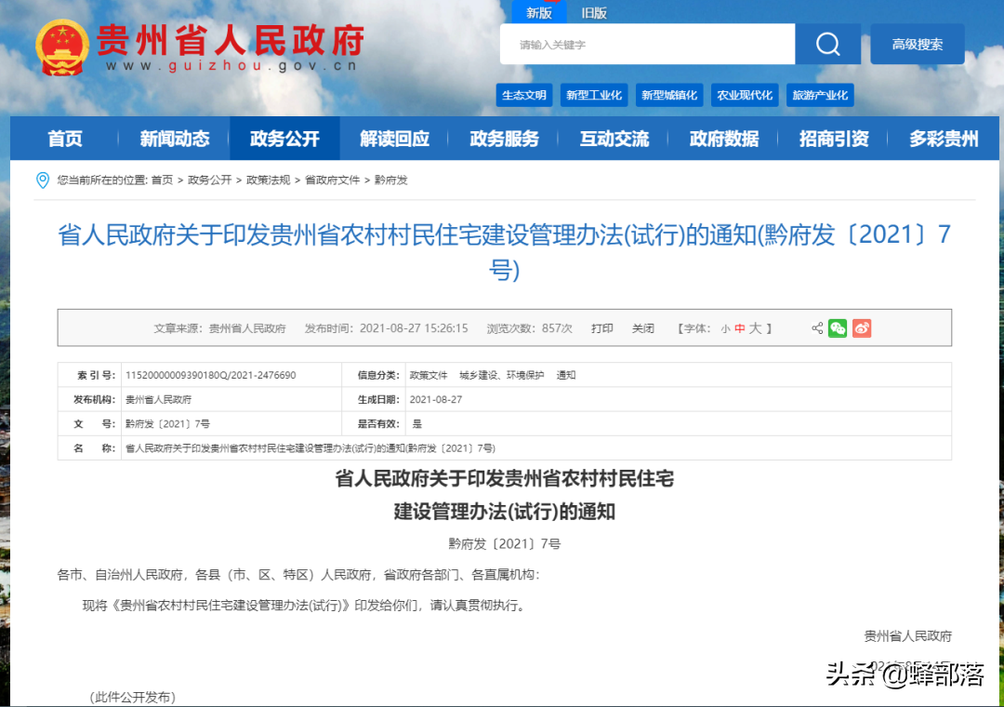Image resolution: width=1004 pixels, height=707 pixels.
Task: Switch to the 旧版 tab
Action: pos(592,12)
